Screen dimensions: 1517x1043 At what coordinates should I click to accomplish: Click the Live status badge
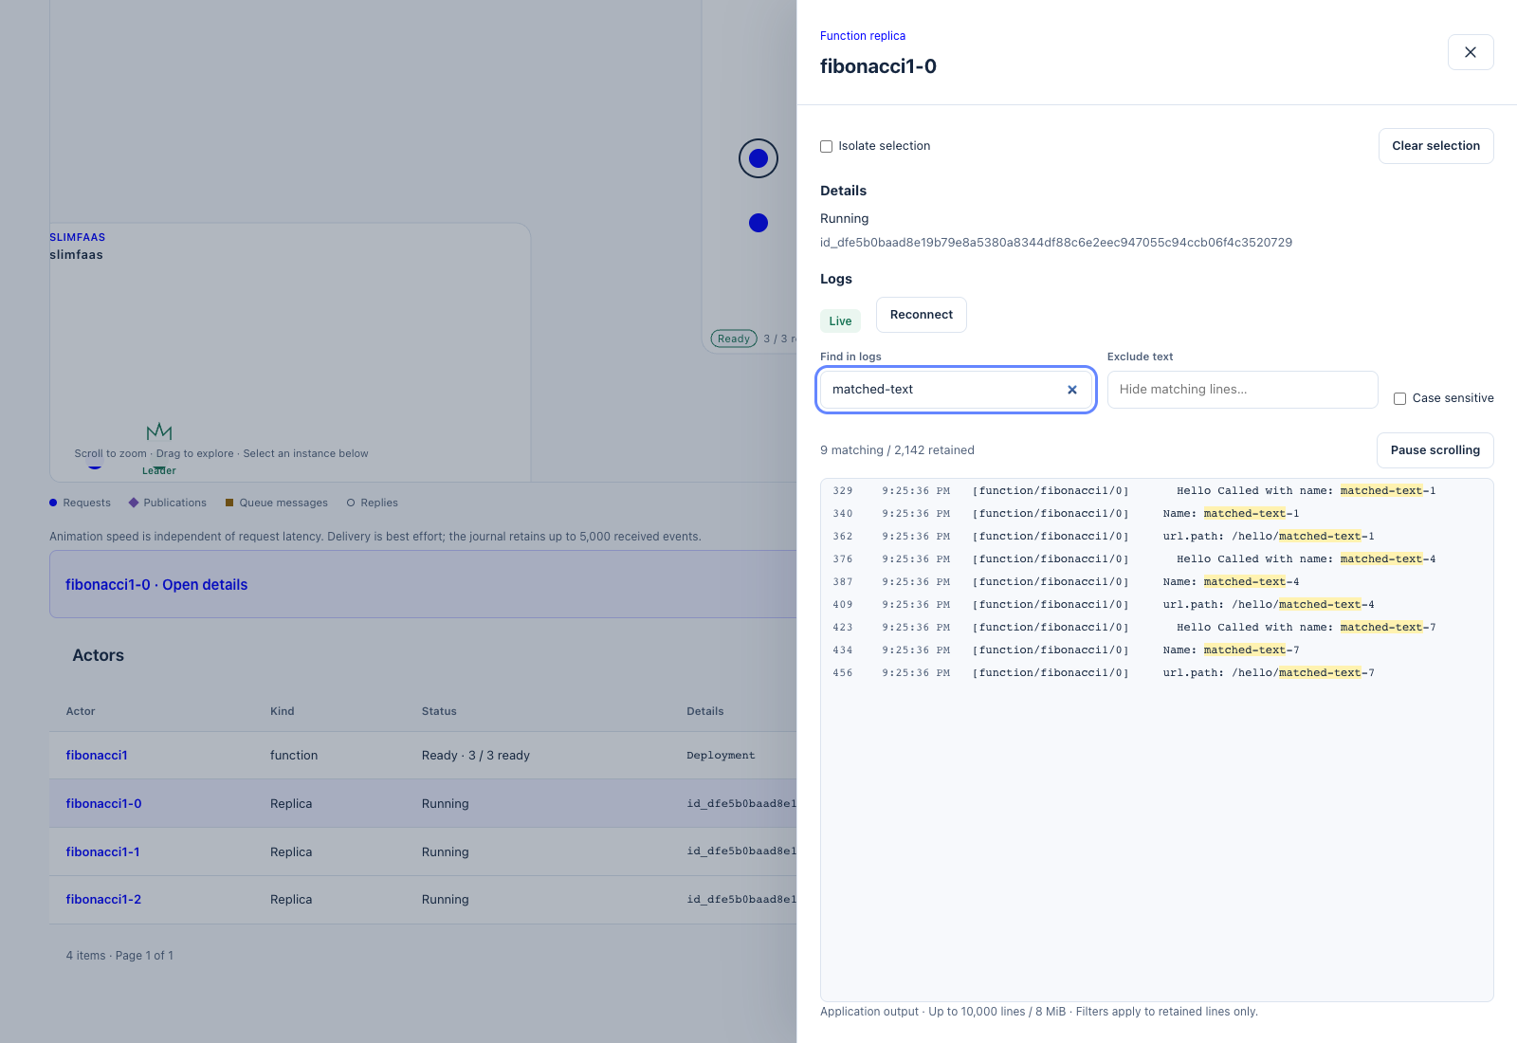pyautogui.click(x=840, y=321)
